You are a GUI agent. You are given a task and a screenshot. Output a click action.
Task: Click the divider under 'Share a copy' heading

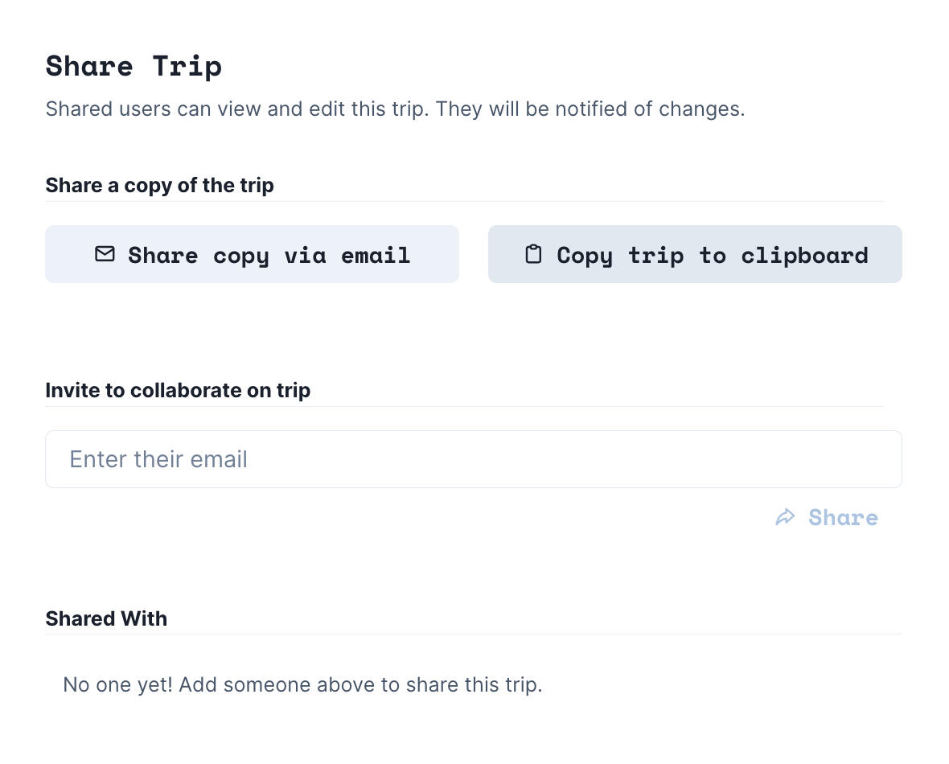(x=465, y=201)
